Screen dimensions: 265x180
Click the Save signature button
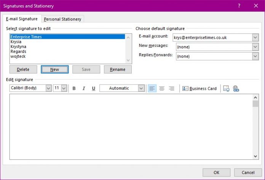tap(86, 69)
